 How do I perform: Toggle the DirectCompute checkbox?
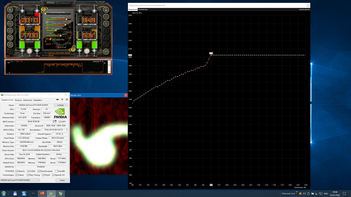click(x=39, y=171)
